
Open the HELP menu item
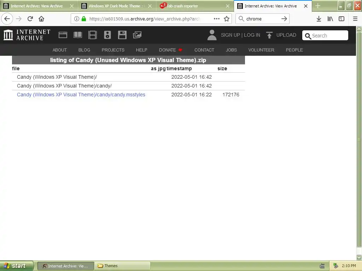(x=141, y=50)
